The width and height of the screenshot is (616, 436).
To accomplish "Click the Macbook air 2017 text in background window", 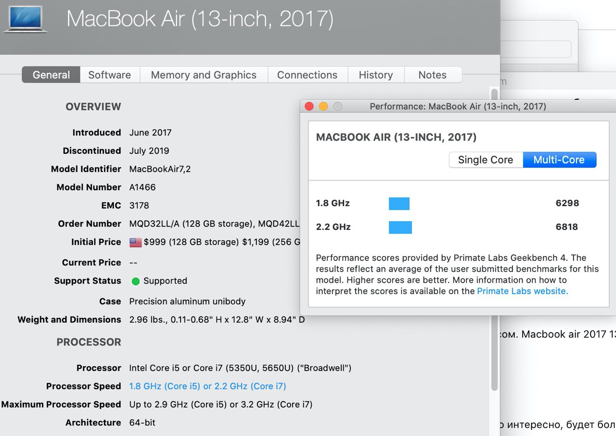I will [x=568, y=334].
